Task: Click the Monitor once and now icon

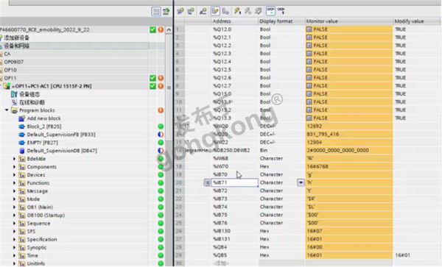Action: [x=281, y=11]
